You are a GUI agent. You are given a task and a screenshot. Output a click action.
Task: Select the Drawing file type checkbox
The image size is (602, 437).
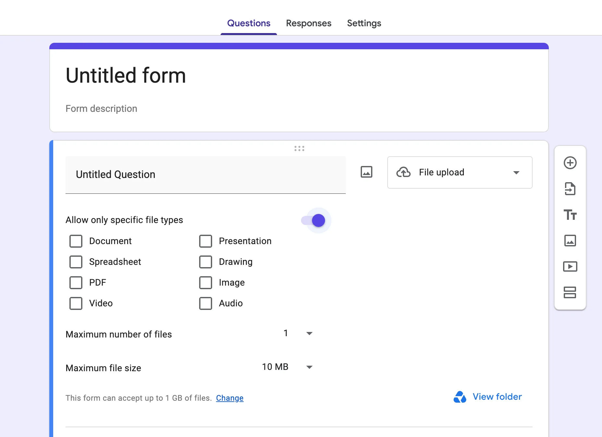206,262
